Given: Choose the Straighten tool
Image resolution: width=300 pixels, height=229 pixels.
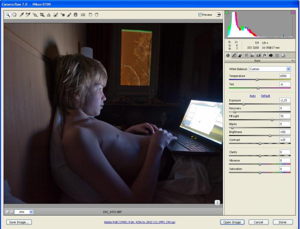Looking at the screenshot, I should [49, 15].
